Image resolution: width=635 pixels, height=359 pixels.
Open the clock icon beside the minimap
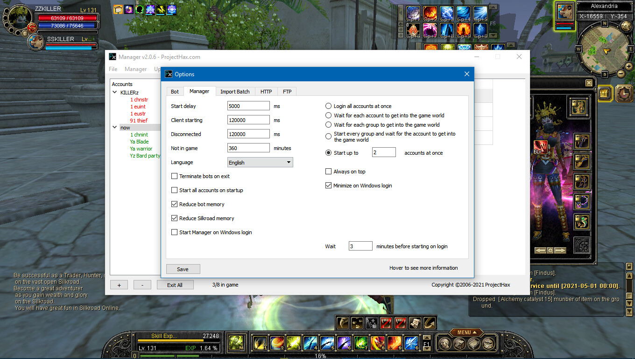(x=623, y=93)
